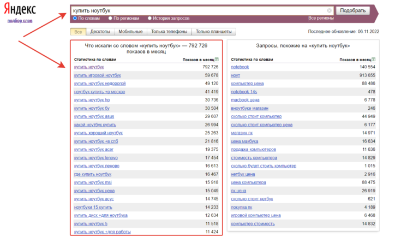
Task: Open the 'покупка пк' link
Action: point(242,207)
